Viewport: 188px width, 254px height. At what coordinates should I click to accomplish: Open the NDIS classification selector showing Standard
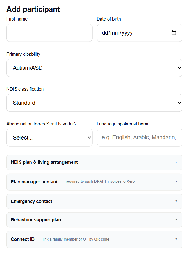point(94,103)
